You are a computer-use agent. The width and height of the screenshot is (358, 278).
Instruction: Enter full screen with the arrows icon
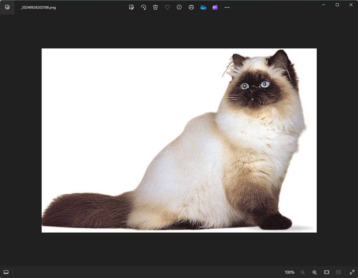pyautogui.click(x=352, y=272)
